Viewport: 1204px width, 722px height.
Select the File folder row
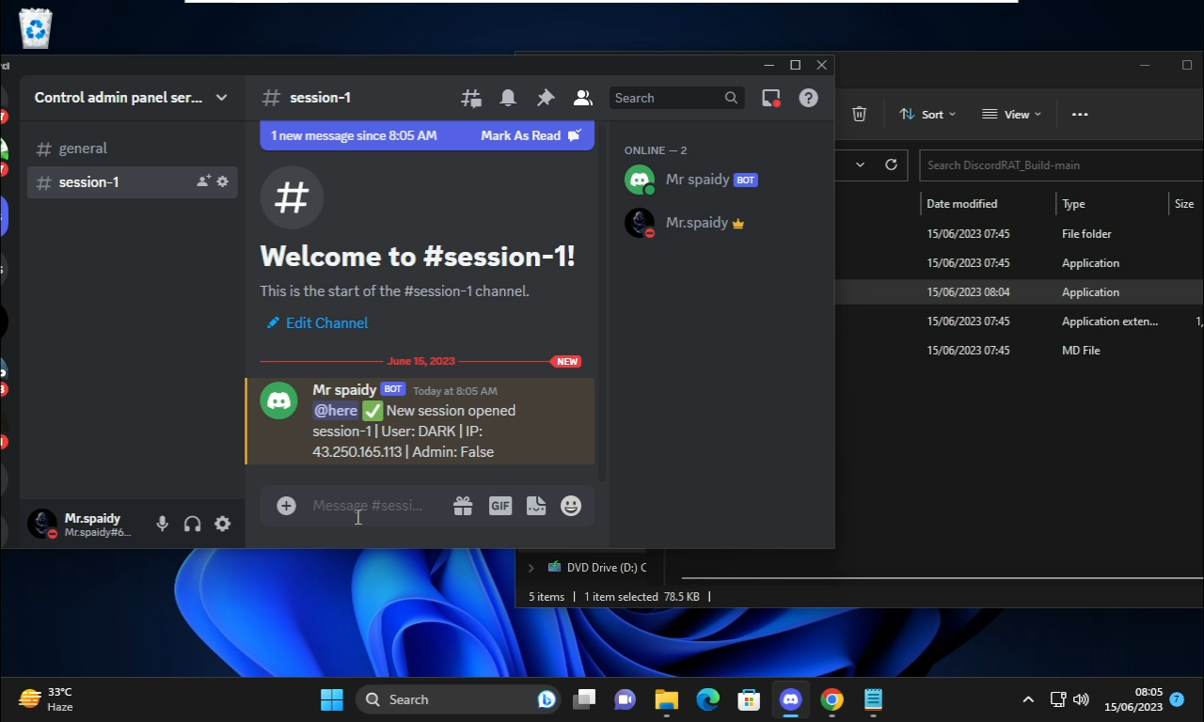(1020, 234)
